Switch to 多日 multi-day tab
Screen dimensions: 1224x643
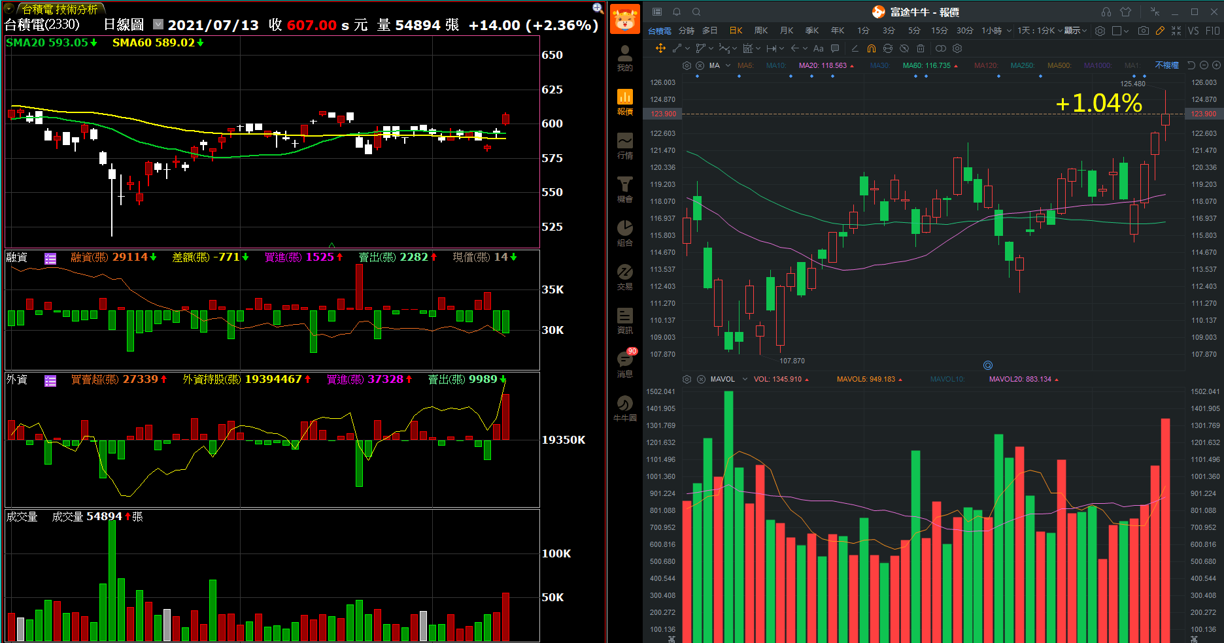[710, 31]
